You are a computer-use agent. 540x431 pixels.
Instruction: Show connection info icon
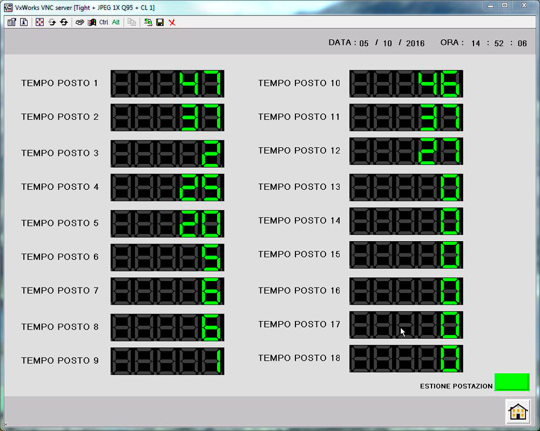point(24,22)
